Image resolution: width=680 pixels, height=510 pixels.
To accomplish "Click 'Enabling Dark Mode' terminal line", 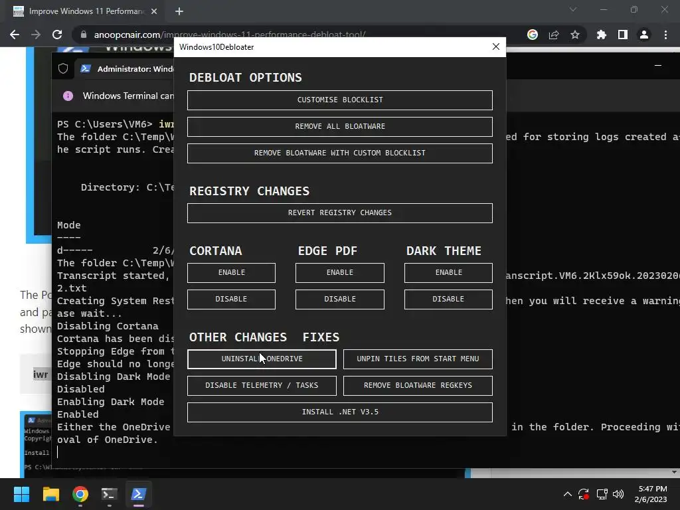I will click(111, 402).
